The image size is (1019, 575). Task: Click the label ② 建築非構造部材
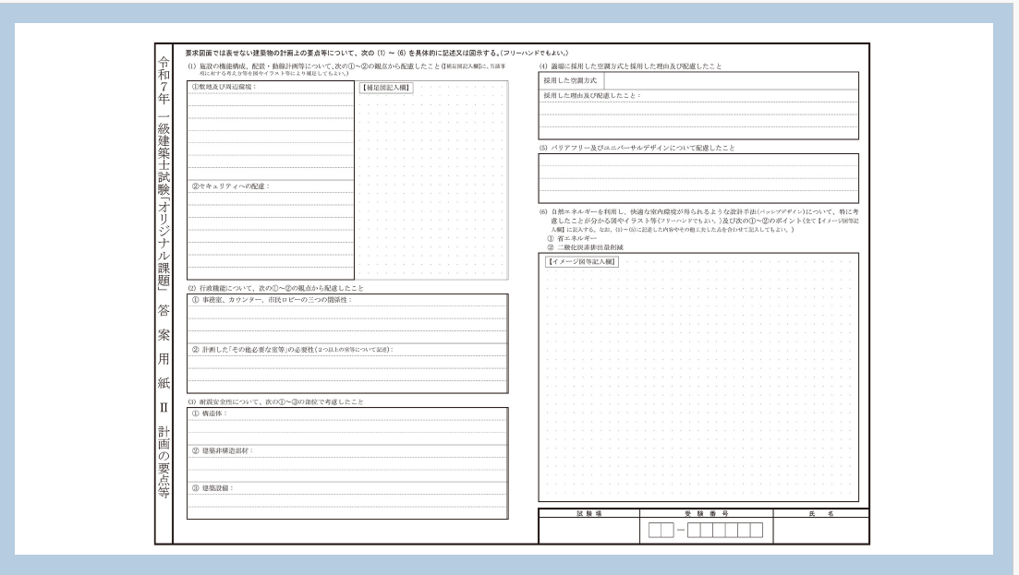[223, 450]
